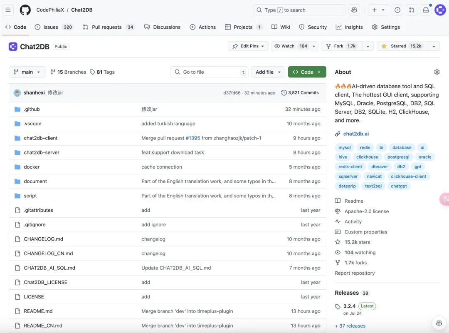Viewport: 449px width, 333px height.
Task: Click the clickhouse-client topic tag
Action: pos(408,176)
